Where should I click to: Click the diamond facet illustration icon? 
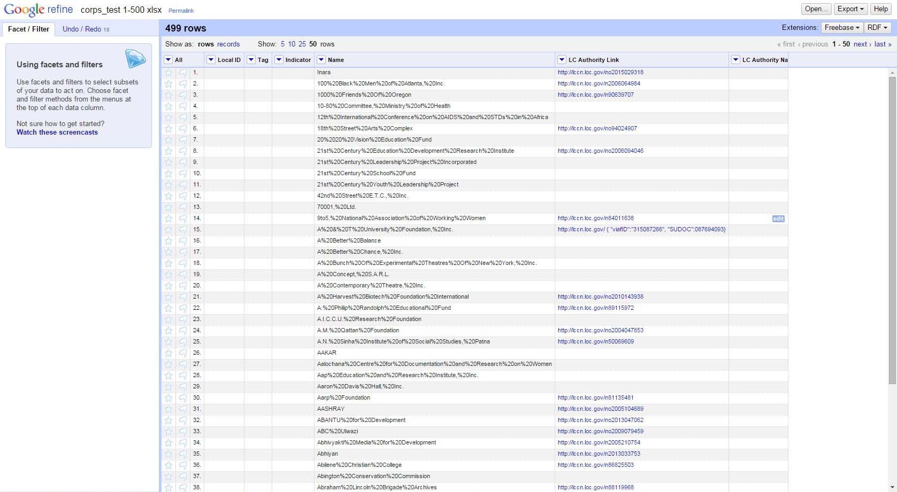(x=135, y=59)
